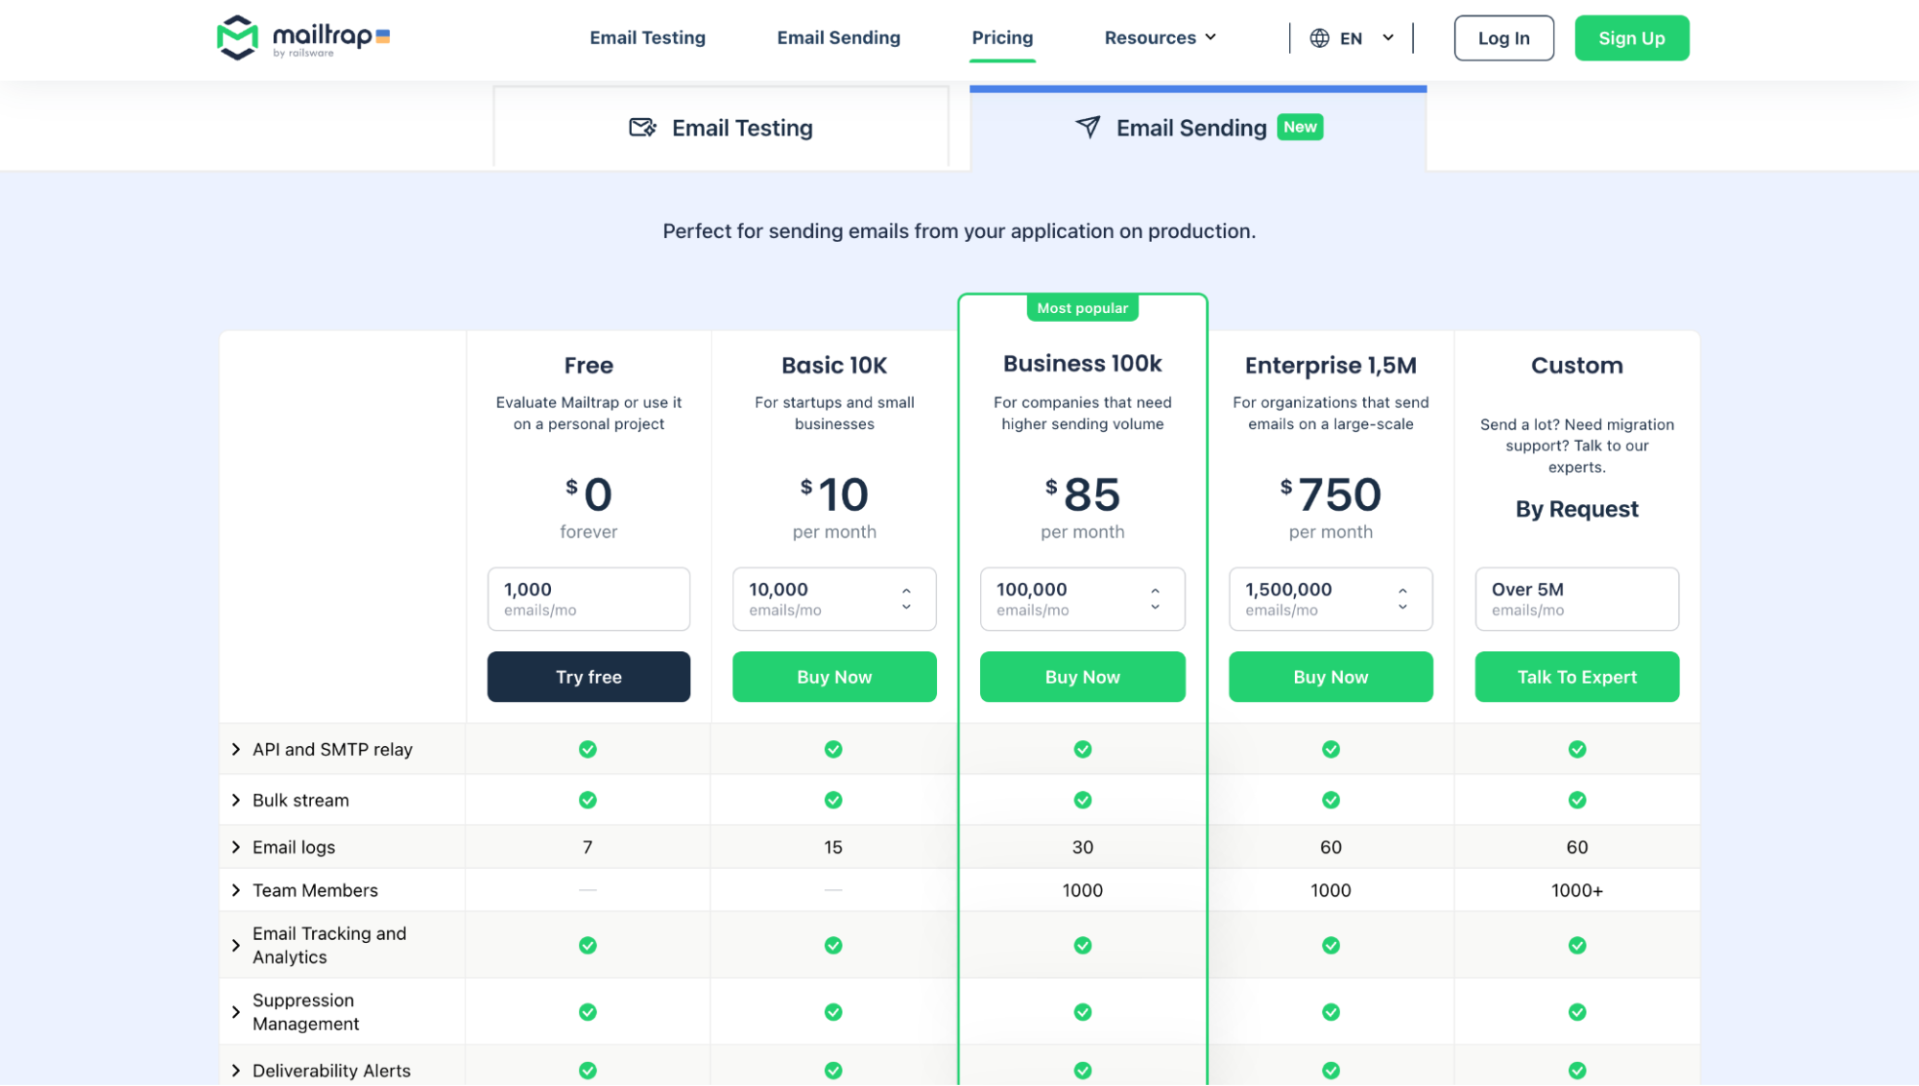Click Try free on the Free plan

point(588,677)
